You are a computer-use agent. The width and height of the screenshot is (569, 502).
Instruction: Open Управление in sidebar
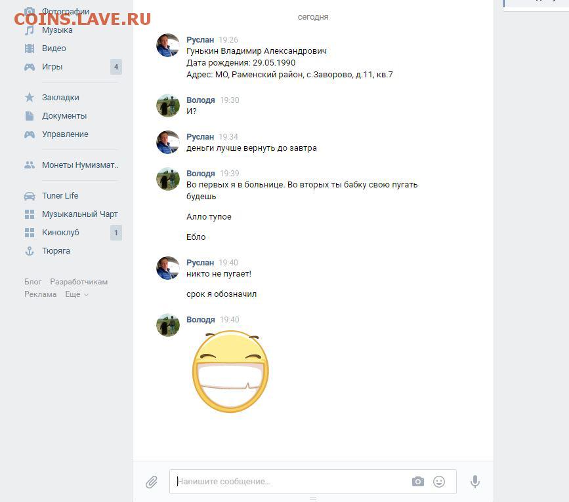(x=65, y=134)
